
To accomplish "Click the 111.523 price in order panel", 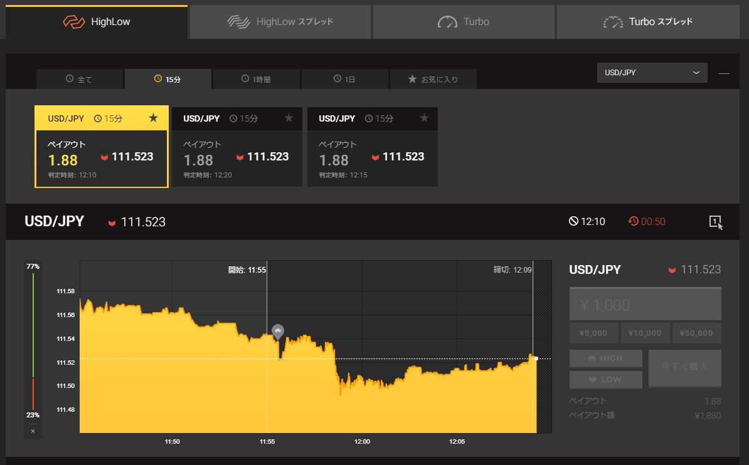I will pyautogui.click(x=701, y=269).
